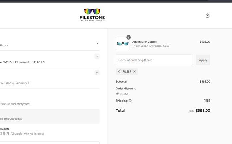232x144 pixels.
Task: Click the Subtotal amount $595.00
Action: [205, 82]
